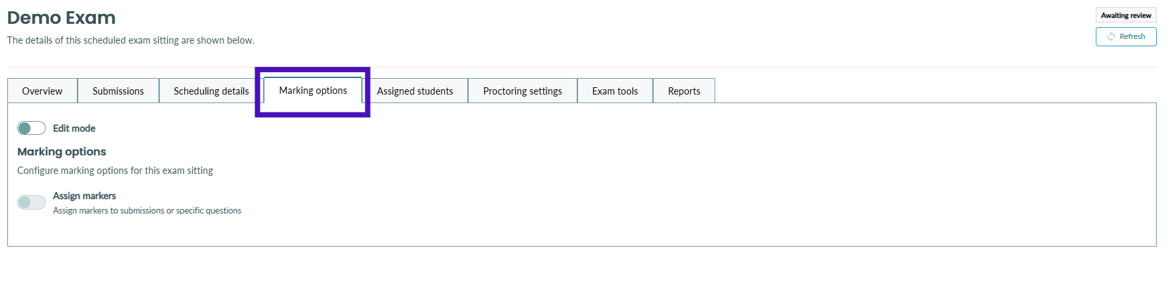
Task: Click the Demo Exam page title
Action: click(x=61, y=18)
